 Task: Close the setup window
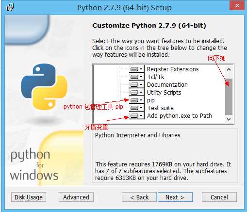pos(237,5)
